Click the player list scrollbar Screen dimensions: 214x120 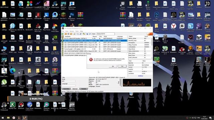[x=152, y=48]
